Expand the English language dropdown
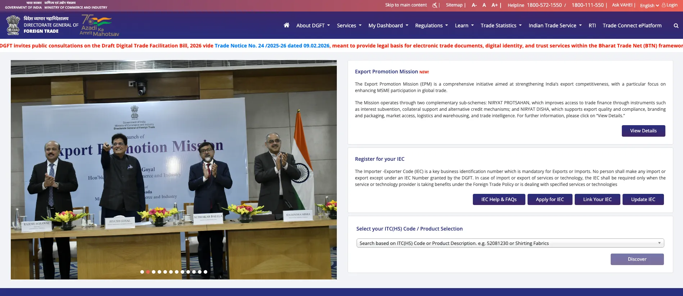This screenshot has width=683, height=296. coord(649,5)
